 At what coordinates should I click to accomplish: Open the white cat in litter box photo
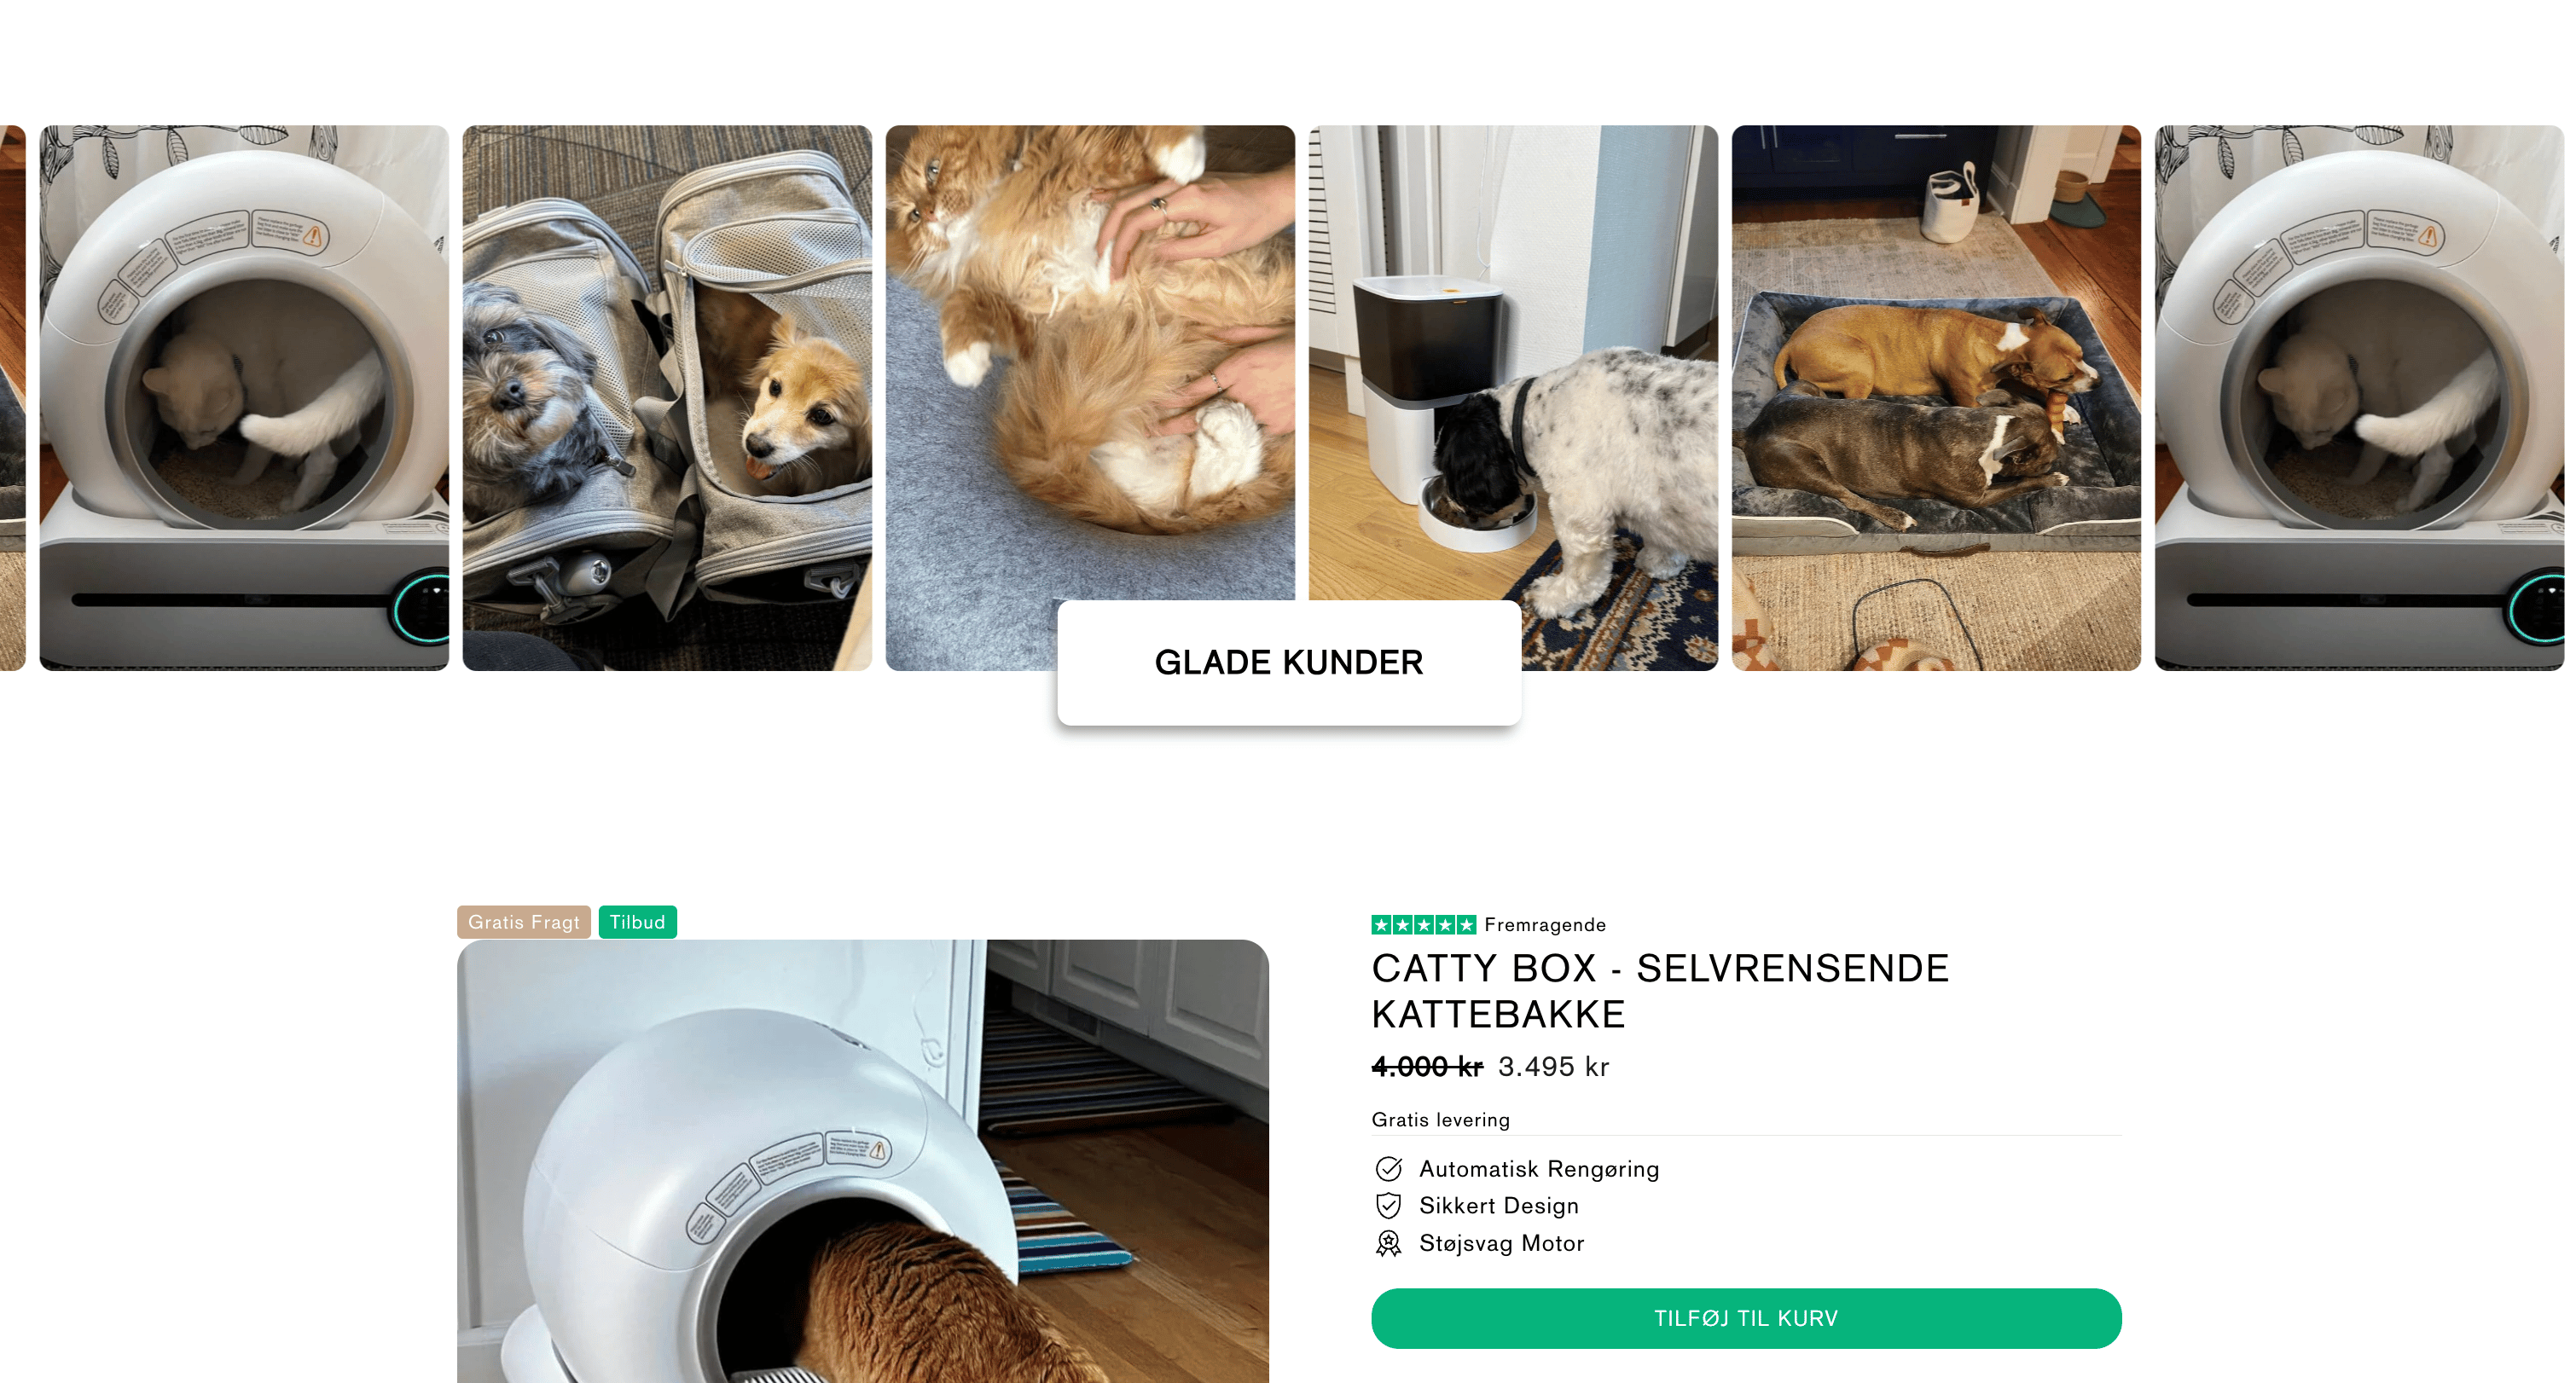coord(244,397)
